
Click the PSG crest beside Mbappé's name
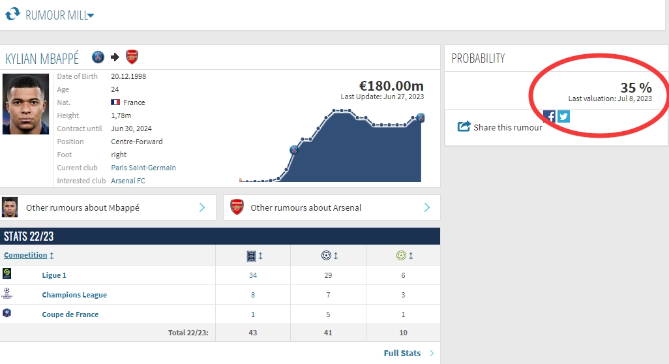(x=98, y=57)
